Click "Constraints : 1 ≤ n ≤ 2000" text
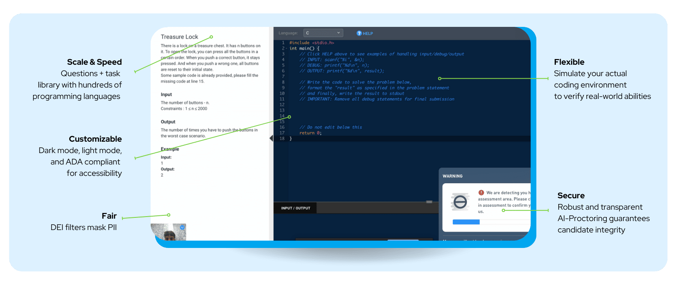 pos(184,109)
